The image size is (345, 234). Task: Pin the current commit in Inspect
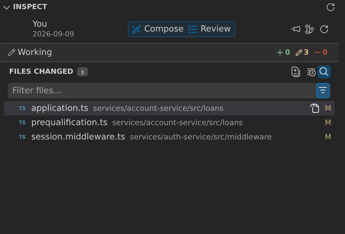click(x=296, y=29)
